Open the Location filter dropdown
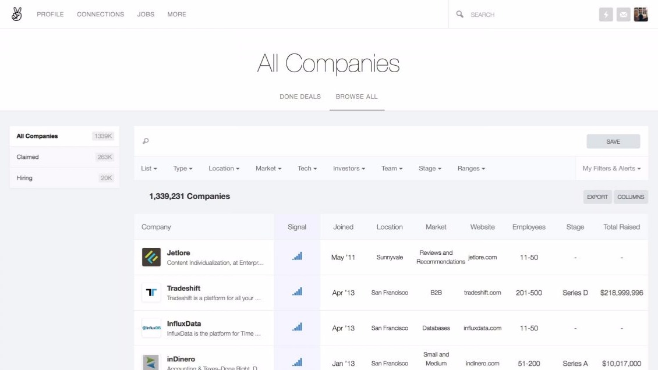The height and width of the screenshot is (370, 658). [x=224, y=169]
